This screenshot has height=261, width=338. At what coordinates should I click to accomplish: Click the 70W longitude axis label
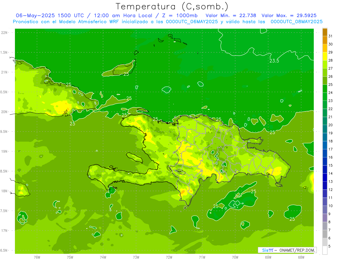click(235, 257)
